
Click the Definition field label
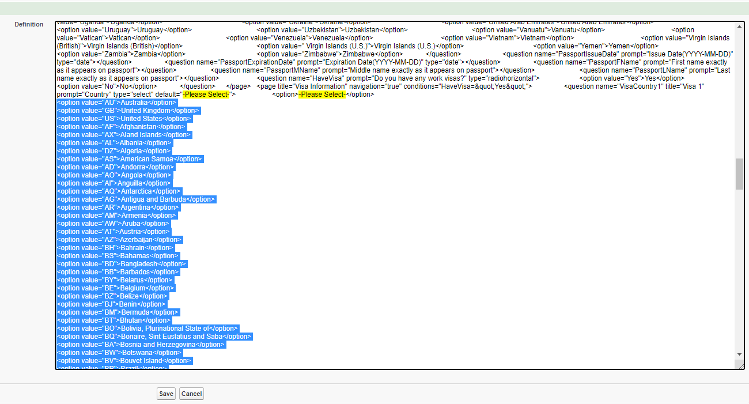pyautogui.click(x=29, y=24)
